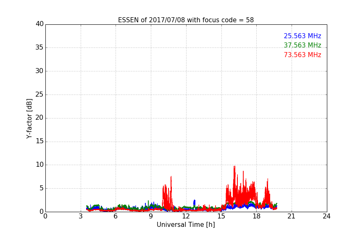The width and height of the screenshot is (363, 242).
Task: Click the x-axis tick label "12"
Action: coord(186,216)
